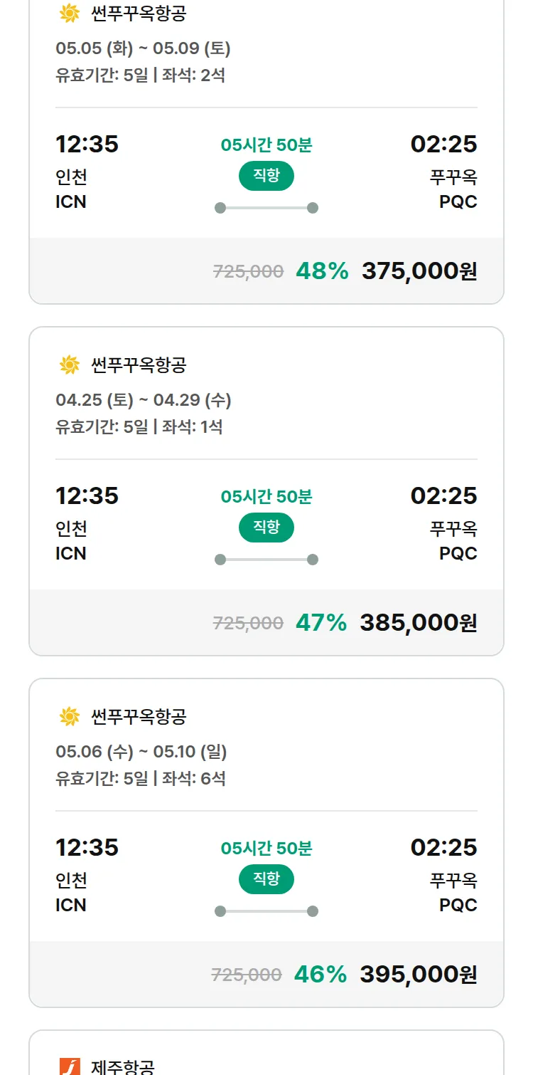Click the 유효기간: 5일 | 좌석: 1석 text
Screen dimensions: 533x1075
coord(139,426)
